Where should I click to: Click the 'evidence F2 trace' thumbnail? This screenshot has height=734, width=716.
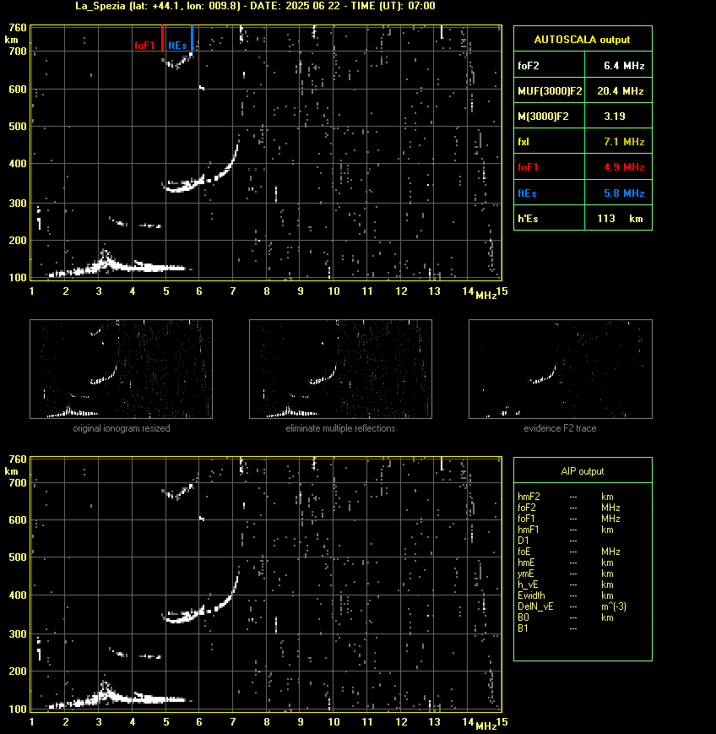tap(561, 369)
